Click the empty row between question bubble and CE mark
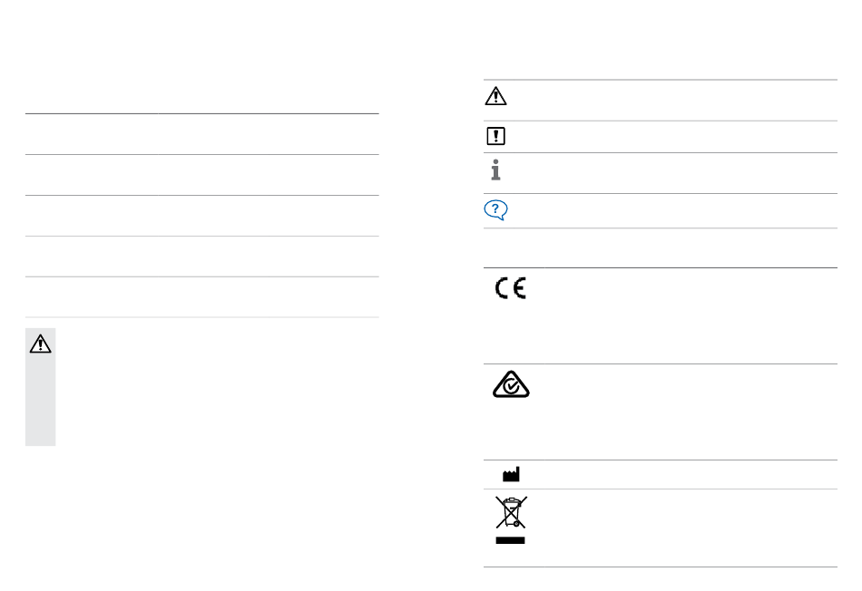Viewport: 862px width, 591px height. click(x=661, y=247)
